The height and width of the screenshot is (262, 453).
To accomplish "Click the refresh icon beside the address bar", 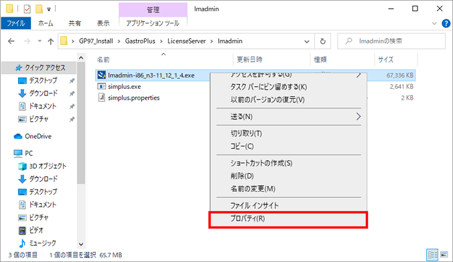I will click(323, 41).
